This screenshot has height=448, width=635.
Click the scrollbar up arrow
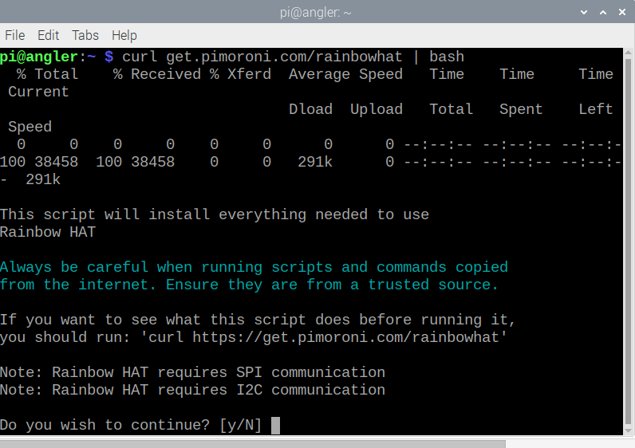click(629, 52)
